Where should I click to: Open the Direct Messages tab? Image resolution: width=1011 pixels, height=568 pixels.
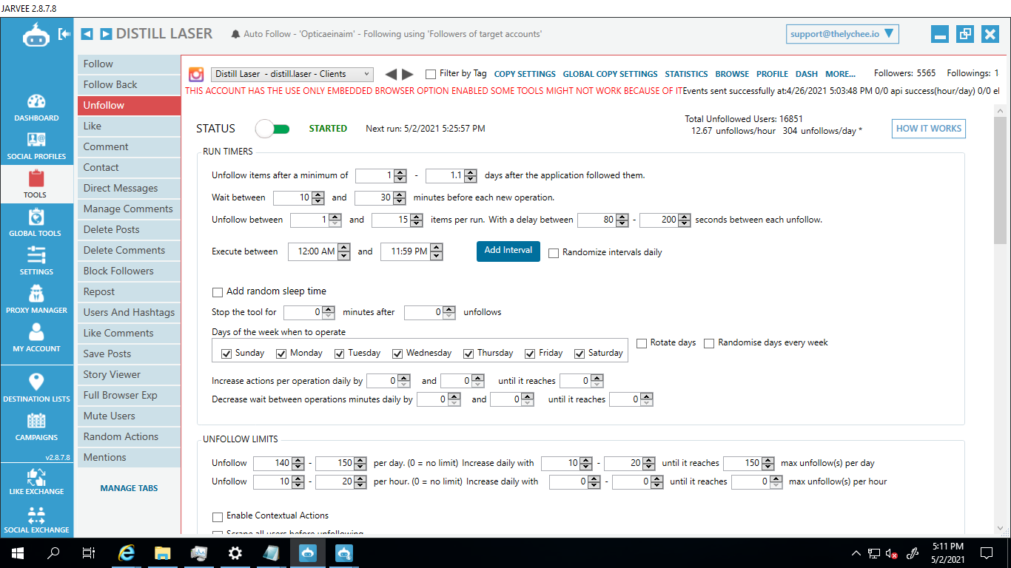click(x=129, y=188)
